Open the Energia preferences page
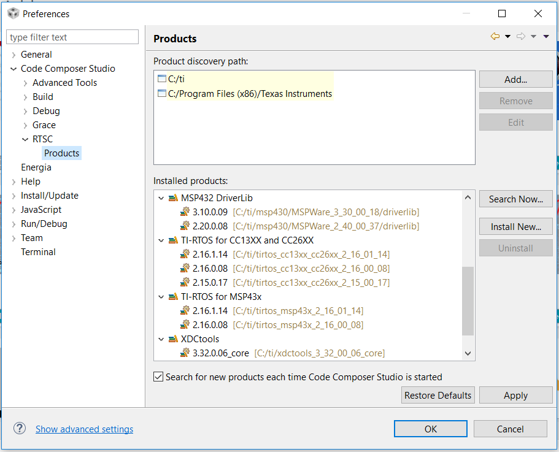 point(36,167)
